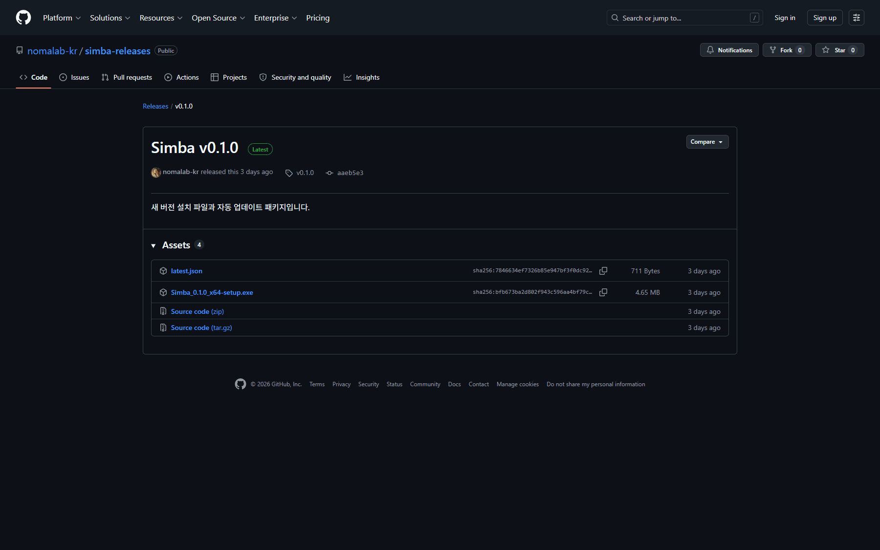Open the Pricing page
This screenshot has height=550, width=880.
tap(318, 18)
